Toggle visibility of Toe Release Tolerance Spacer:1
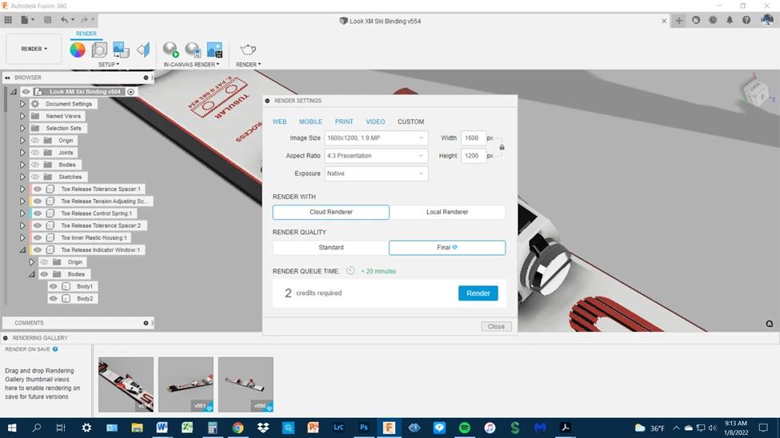Image resolution: width=780 pixels, height=438 pixels. pyautogui.click(x=38, y=189)
